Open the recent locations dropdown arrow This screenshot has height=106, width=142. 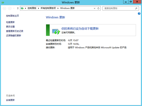tap(14, 8)
